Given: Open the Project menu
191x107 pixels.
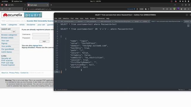Looking at the screenshot, I should [x=93, y=18].
